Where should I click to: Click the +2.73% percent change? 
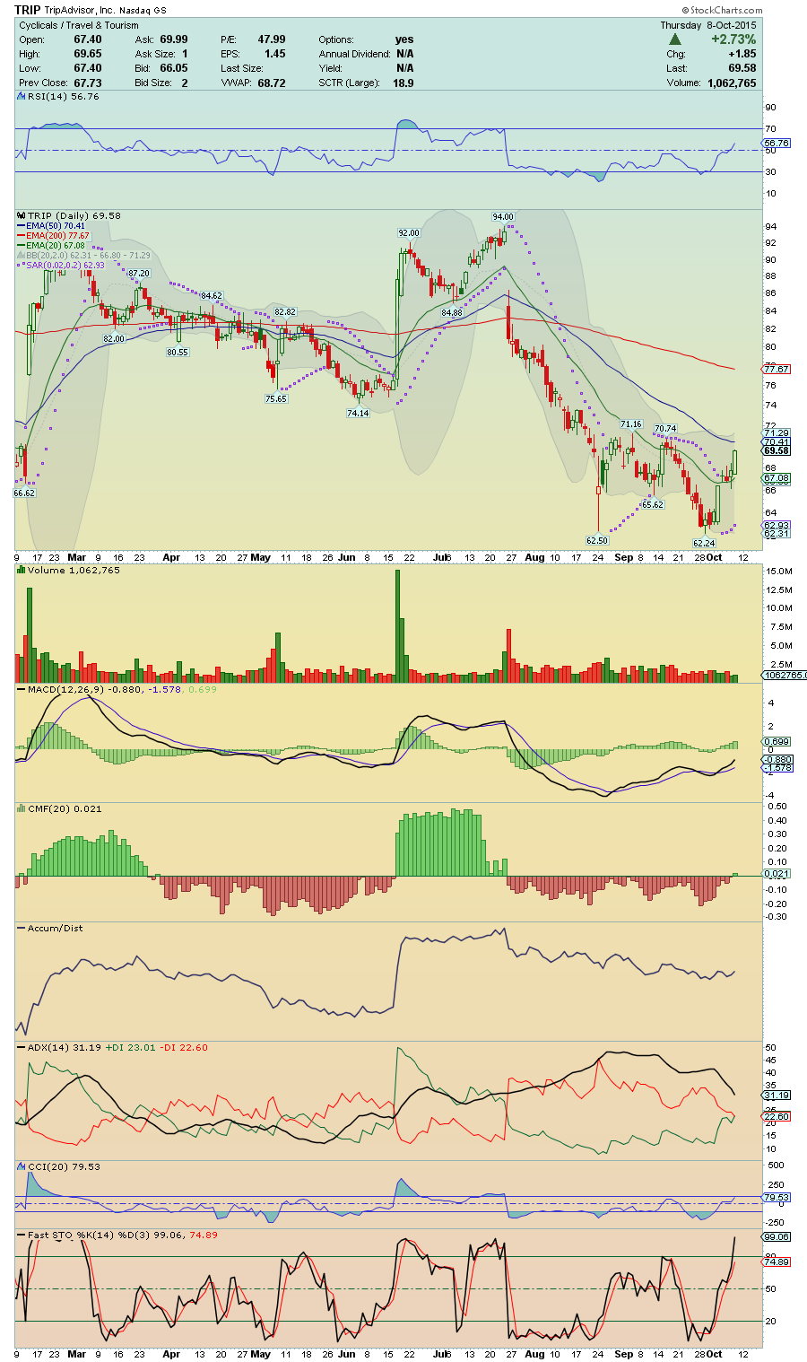[733, 39]
